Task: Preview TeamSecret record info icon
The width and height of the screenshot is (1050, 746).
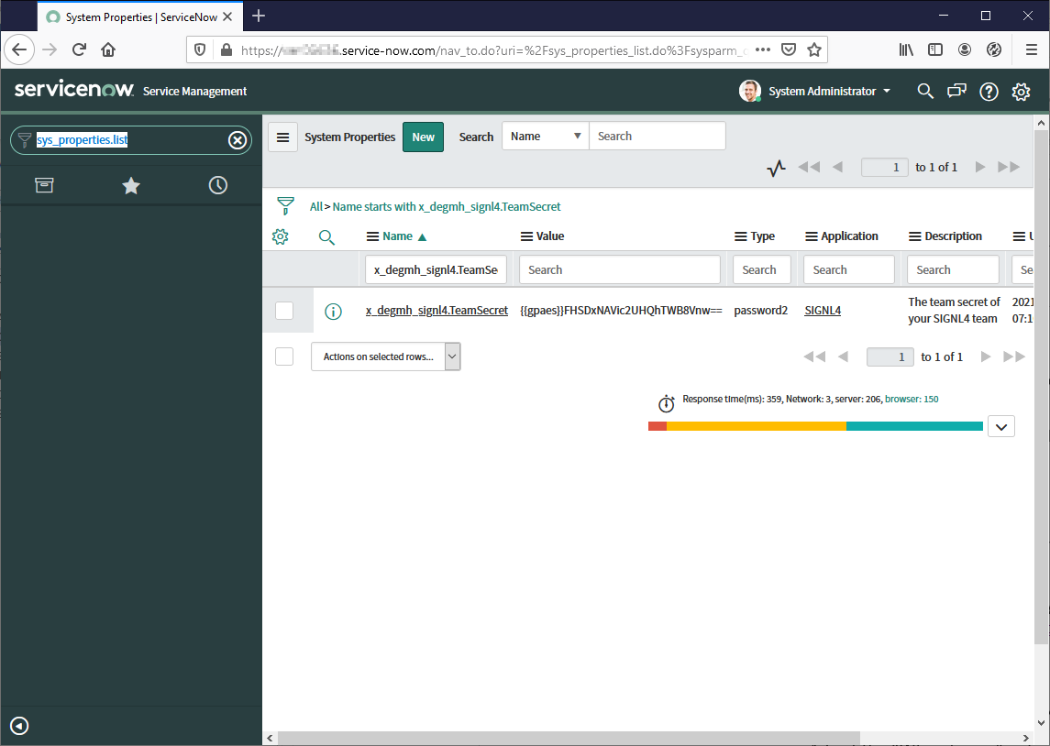Action: point(333,311)
